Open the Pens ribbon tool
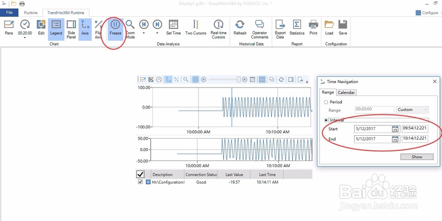Screen dimensions: 442x221 9,27
